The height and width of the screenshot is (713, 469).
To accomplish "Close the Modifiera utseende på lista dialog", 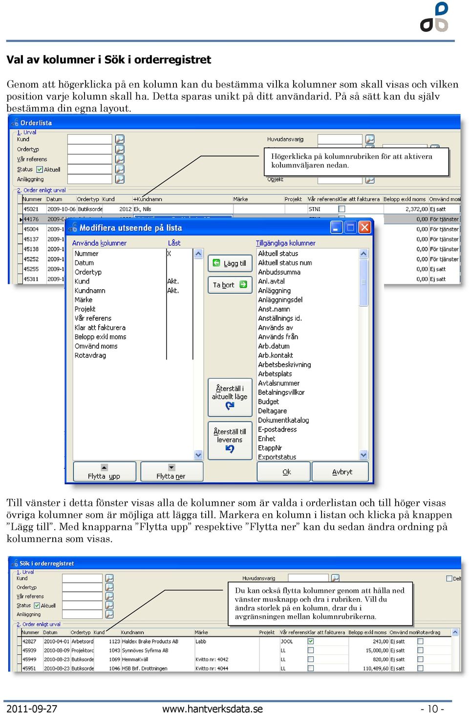I will pyautogui.click(x=364, y=227).
